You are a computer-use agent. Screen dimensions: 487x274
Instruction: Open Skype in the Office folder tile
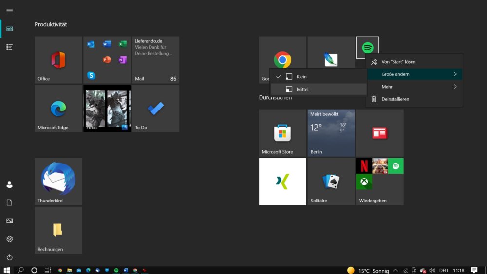tap(91, 75)
